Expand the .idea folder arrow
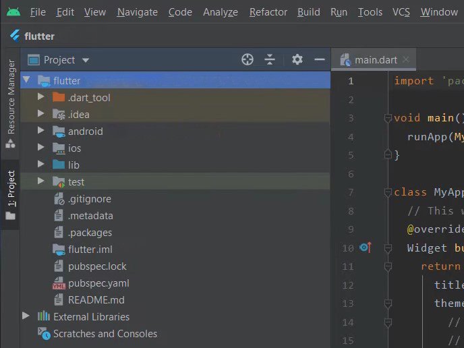 [x=41, y=113]
